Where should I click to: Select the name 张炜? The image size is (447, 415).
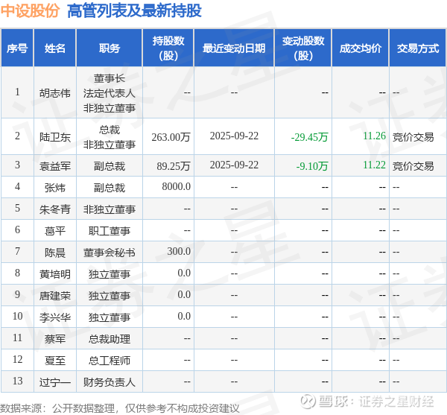click(x=54, y=188)
